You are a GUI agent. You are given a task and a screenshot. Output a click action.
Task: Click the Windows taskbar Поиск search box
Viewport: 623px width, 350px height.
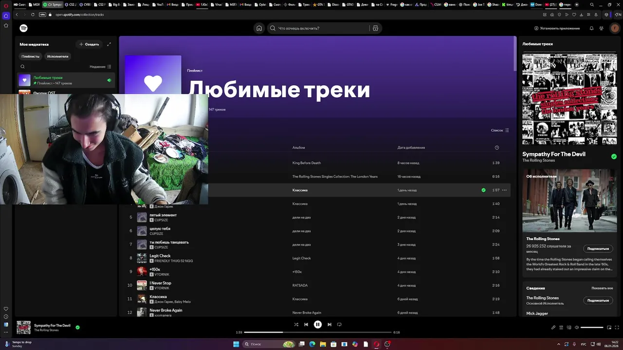click(269, 344)
